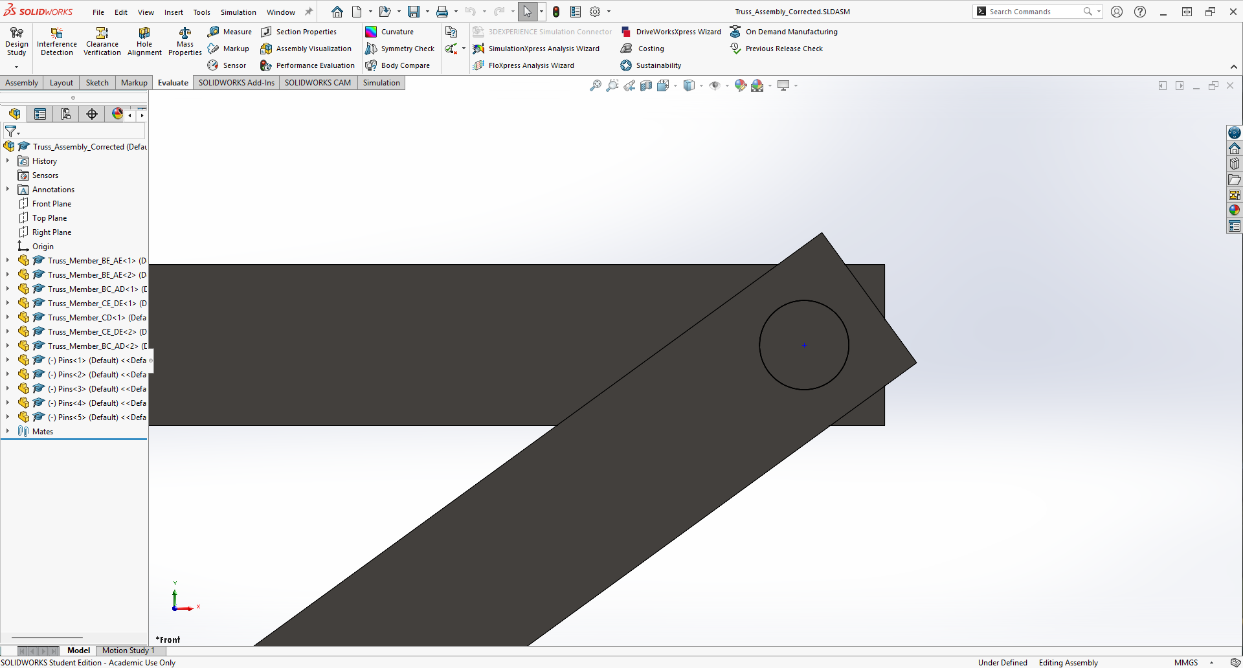Run Symmetry Check
Viewport: 1243px width, 668px height.
[x=400, y=49]
